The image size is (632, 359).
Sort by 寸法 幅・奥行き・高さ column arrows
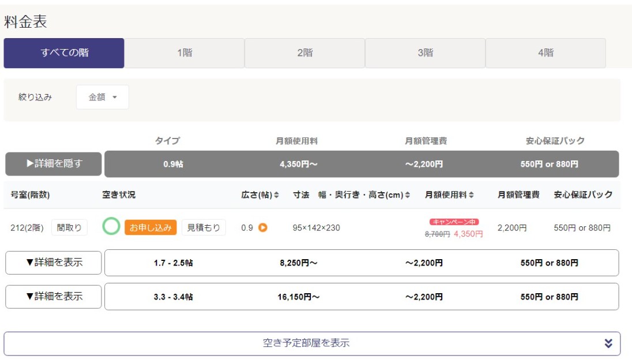[x=408, y=195]
